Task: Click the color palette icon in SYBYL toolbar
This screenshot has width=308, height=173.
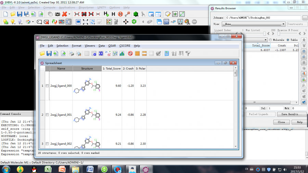Action: tap(28, 22)
